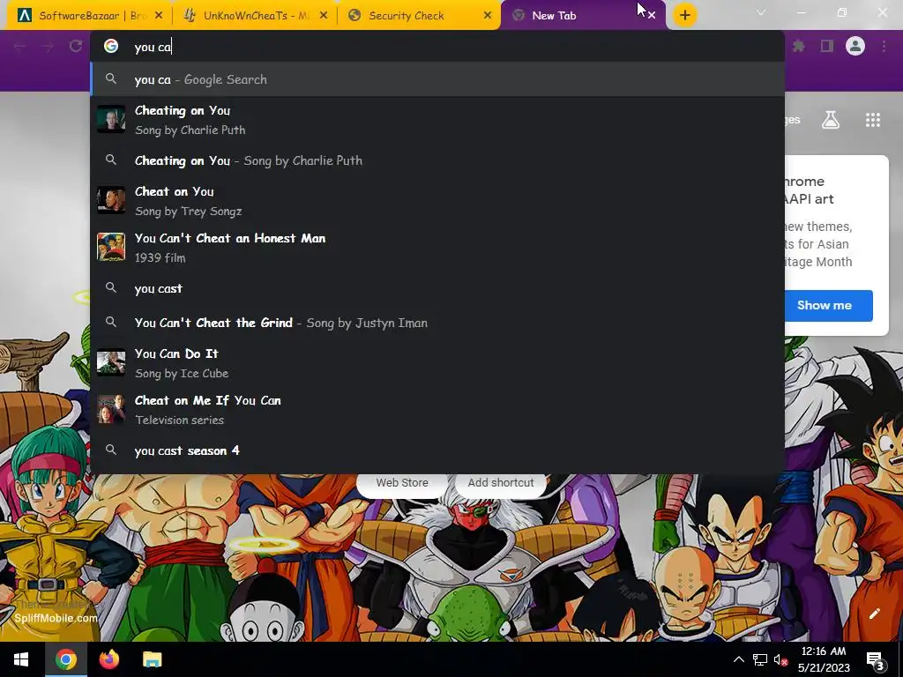Click the muted volume icon
The height and width of the screenshot is (677, 903).
pyautogui.click(x=780, y=659)
